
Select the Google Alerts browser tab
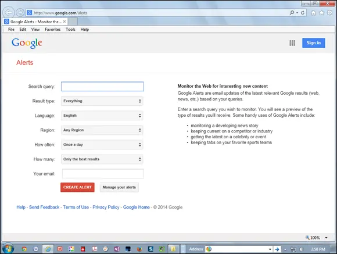tap(35, 22)
